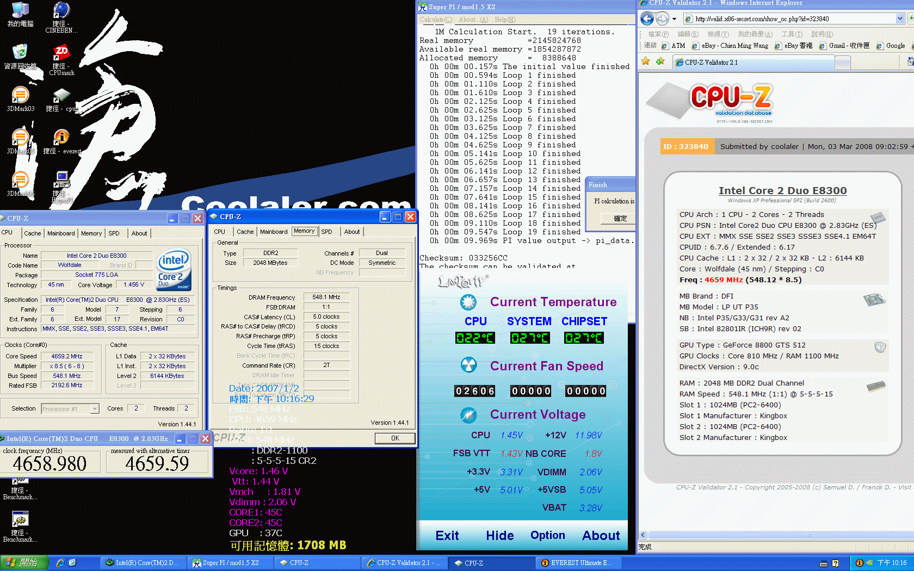Click the Current Temperature gear icon
The width and height of the screenshot is (914, 571).
click(x=468, y=302)
